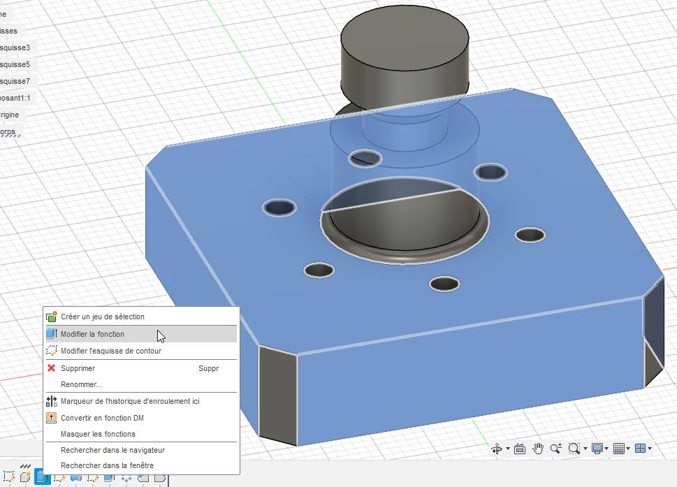Click the first sketch feature in timeline
This screenshot has height=487, width=677.
click(9, 477)
